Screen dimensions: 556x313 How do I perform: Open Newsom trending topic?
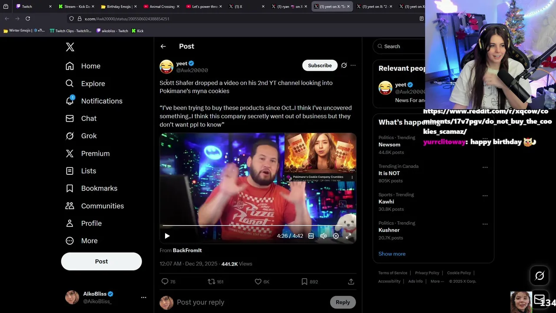coord(389,145)
